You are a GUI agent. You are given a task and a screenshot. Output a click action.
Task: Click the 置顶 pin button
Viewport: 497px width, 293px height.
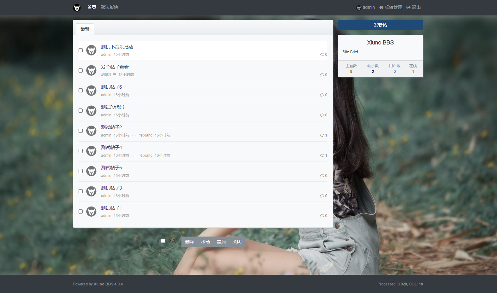pyautogui.click(x=221, y=242)
